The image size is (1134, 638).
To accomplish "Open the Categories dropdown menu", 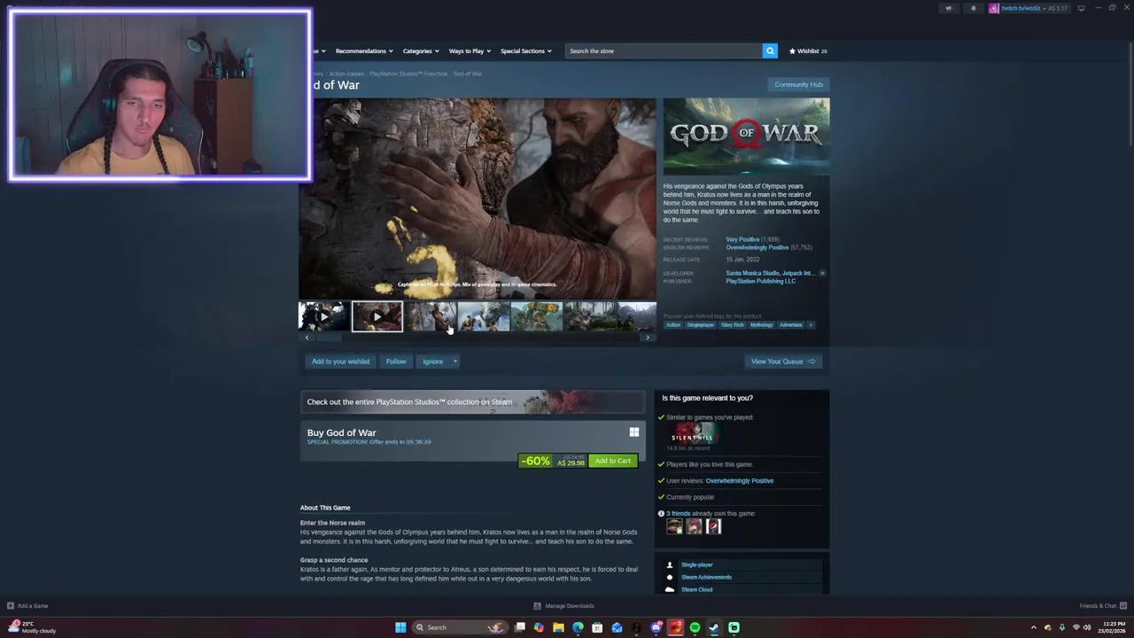I will coord(420,51).
